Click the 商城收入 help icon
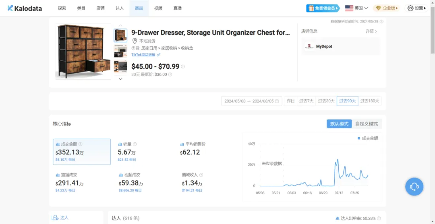 (x=201, y=175)
